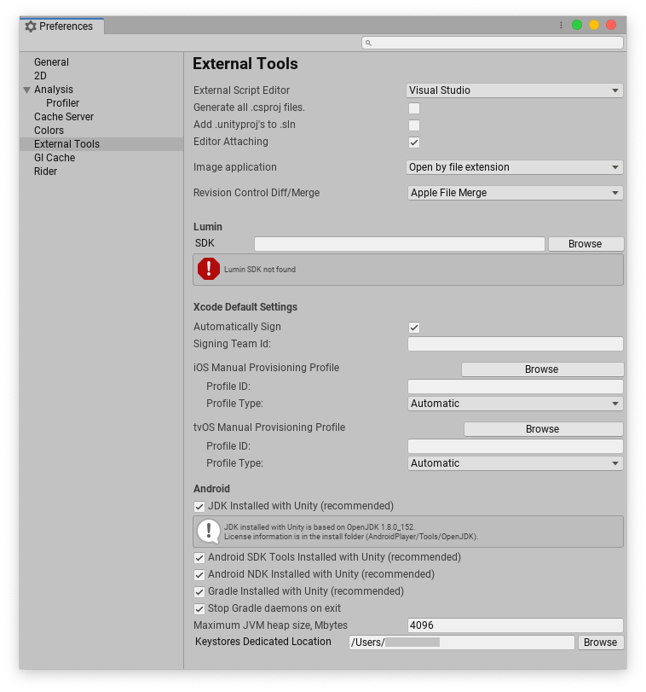Uncheck the Editor Attaching checkbox
The image size is (646, 692).
tap(414, 142)
